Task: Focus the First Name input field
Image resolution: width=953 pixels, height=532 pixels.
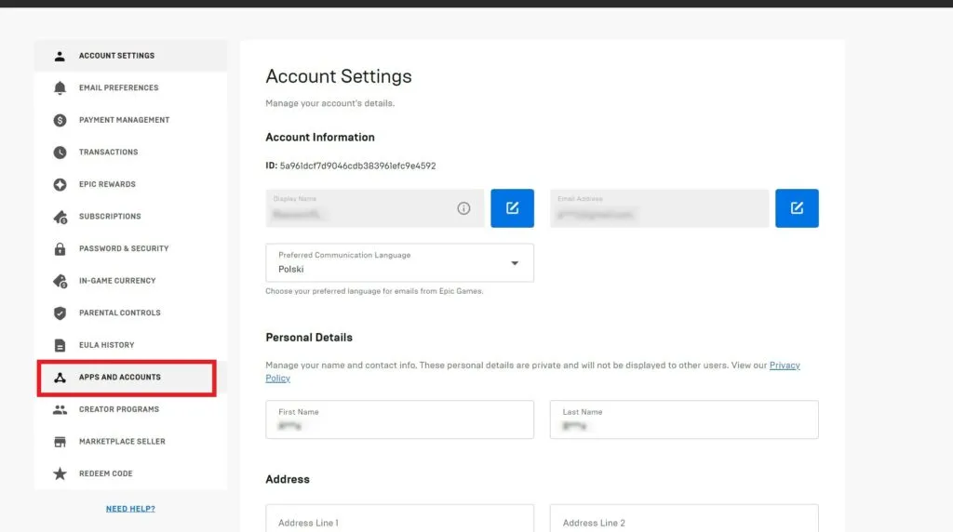Action: (399, 420)
